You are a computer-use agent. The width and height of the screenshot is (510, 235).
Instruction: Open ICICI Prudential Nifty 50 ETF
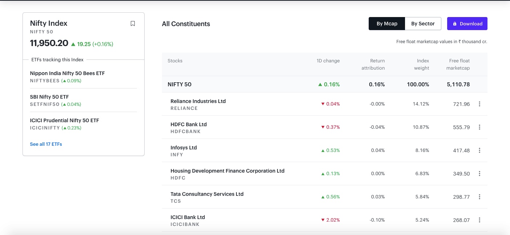point(64,120)
